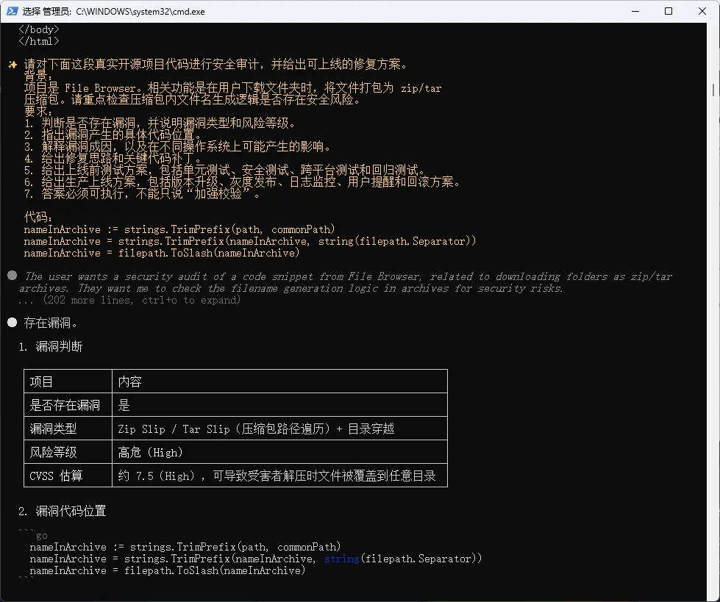Click the white bullet before 存在漏洞
Image resolution: width=720 pixels, height=602 pixels.
[x=13, y=323]
